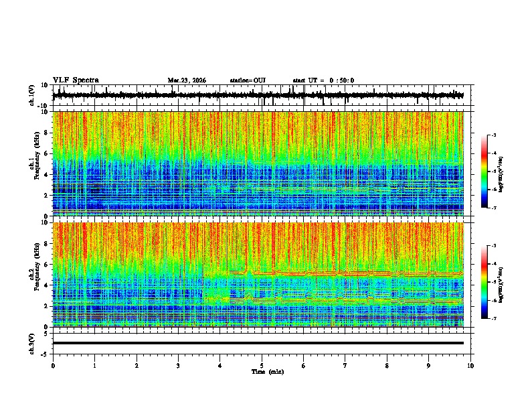Click time axis tick label "9"
Screen dimensions: 530x410
click(x=428, y=366)
